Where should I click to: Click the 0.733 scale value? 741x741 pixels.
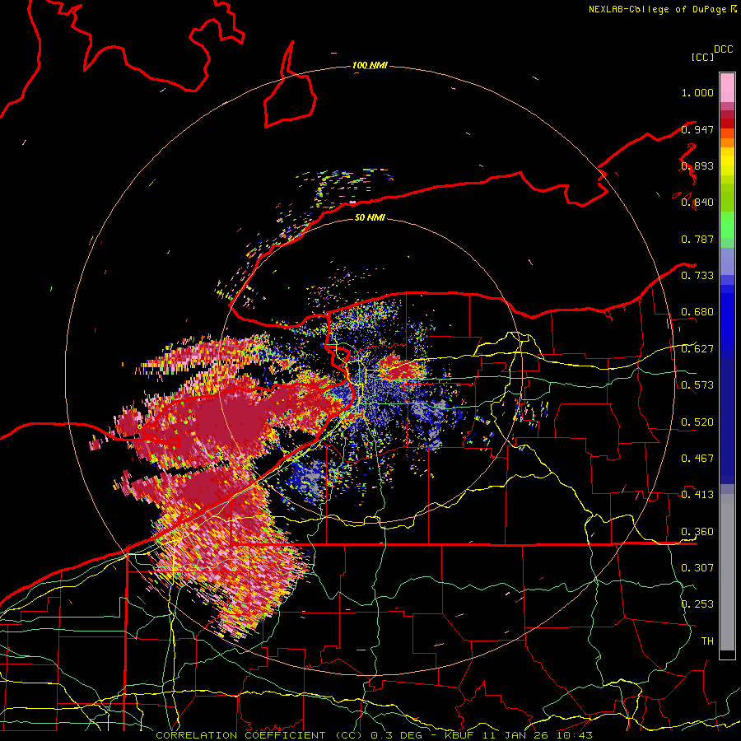697,276
